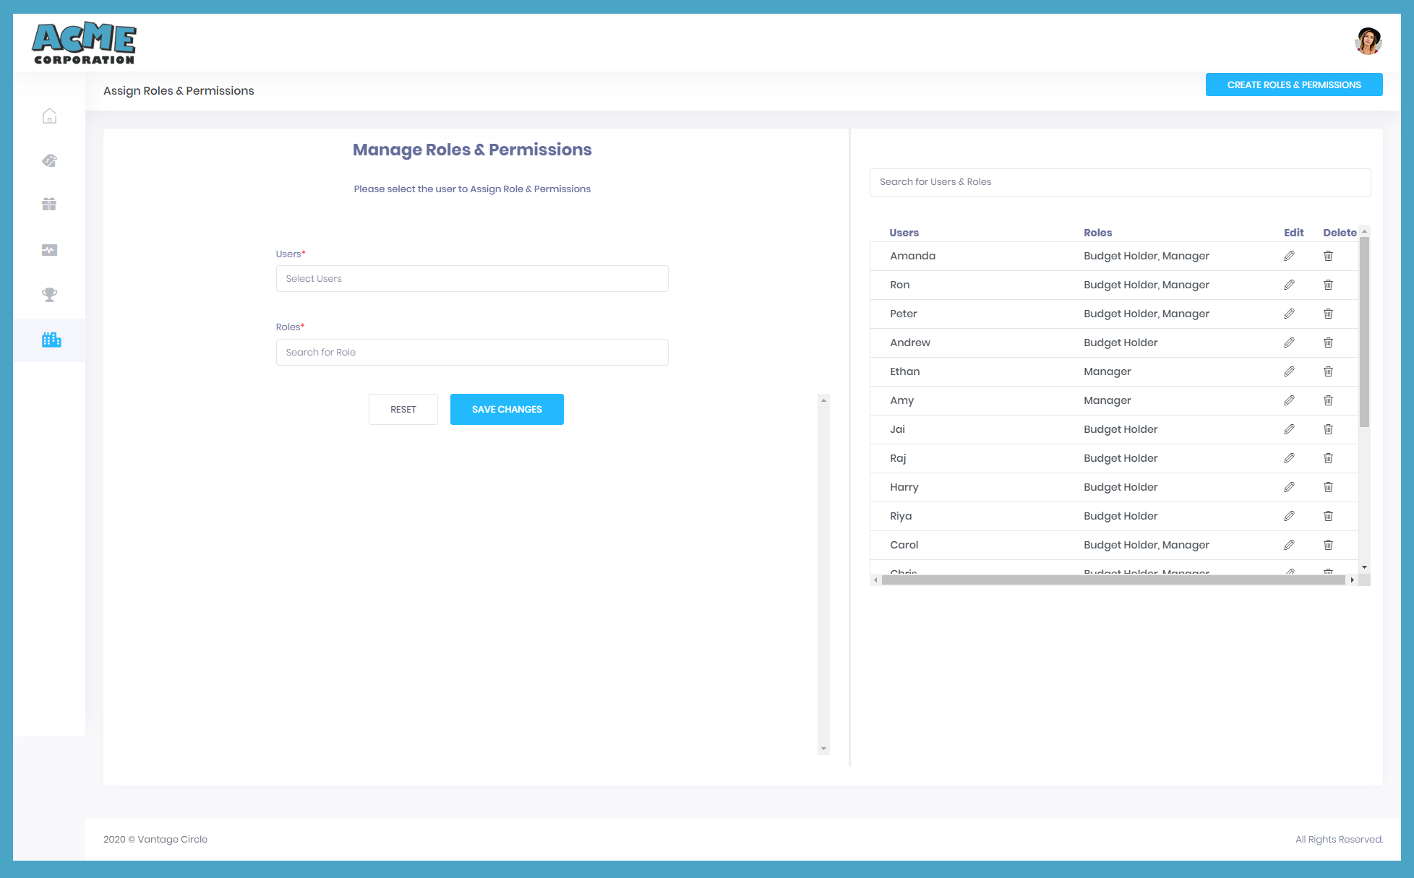Image resolution: width=1414 pixels, height=878 pixels.
Task: Click the SAVE CHANGES button
Action: [507, 409]
